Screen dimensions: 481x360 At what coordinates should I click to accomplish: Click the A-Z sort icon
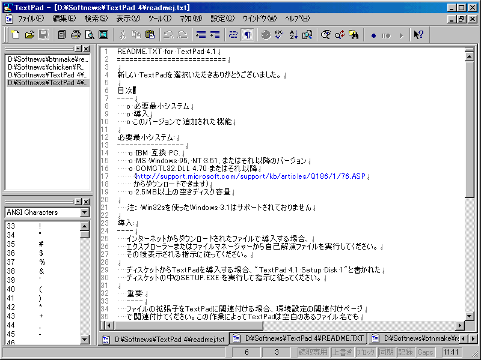coord(293,35)
